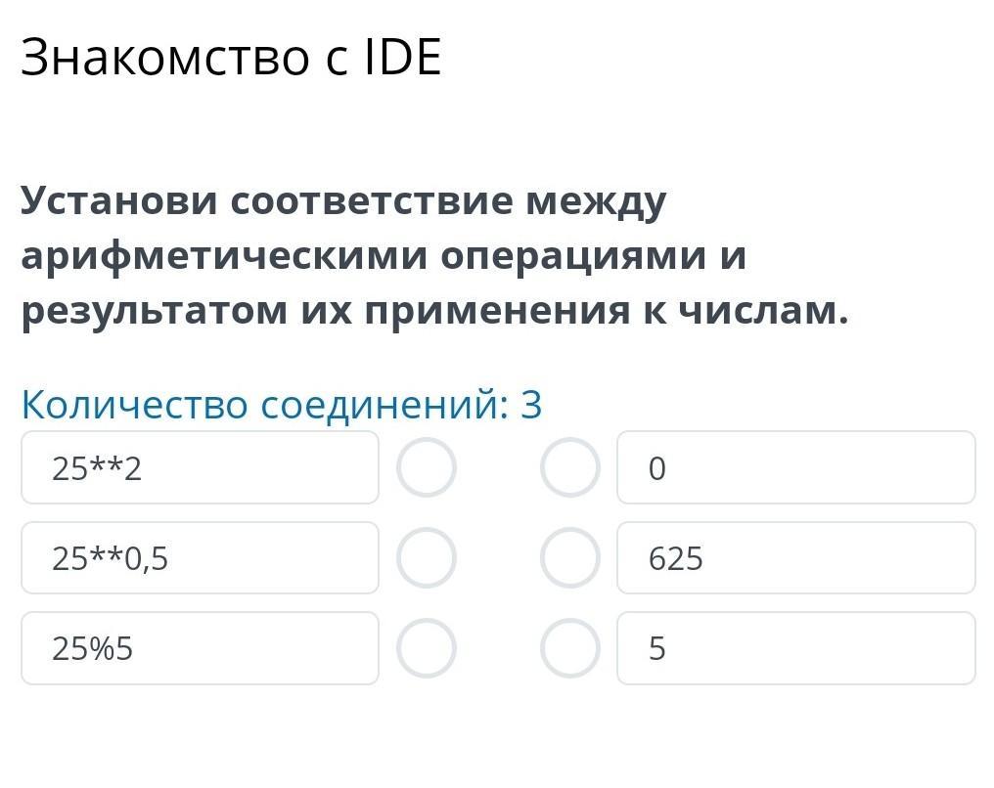Click the 25%5 expression box

[x=200, y=648]
